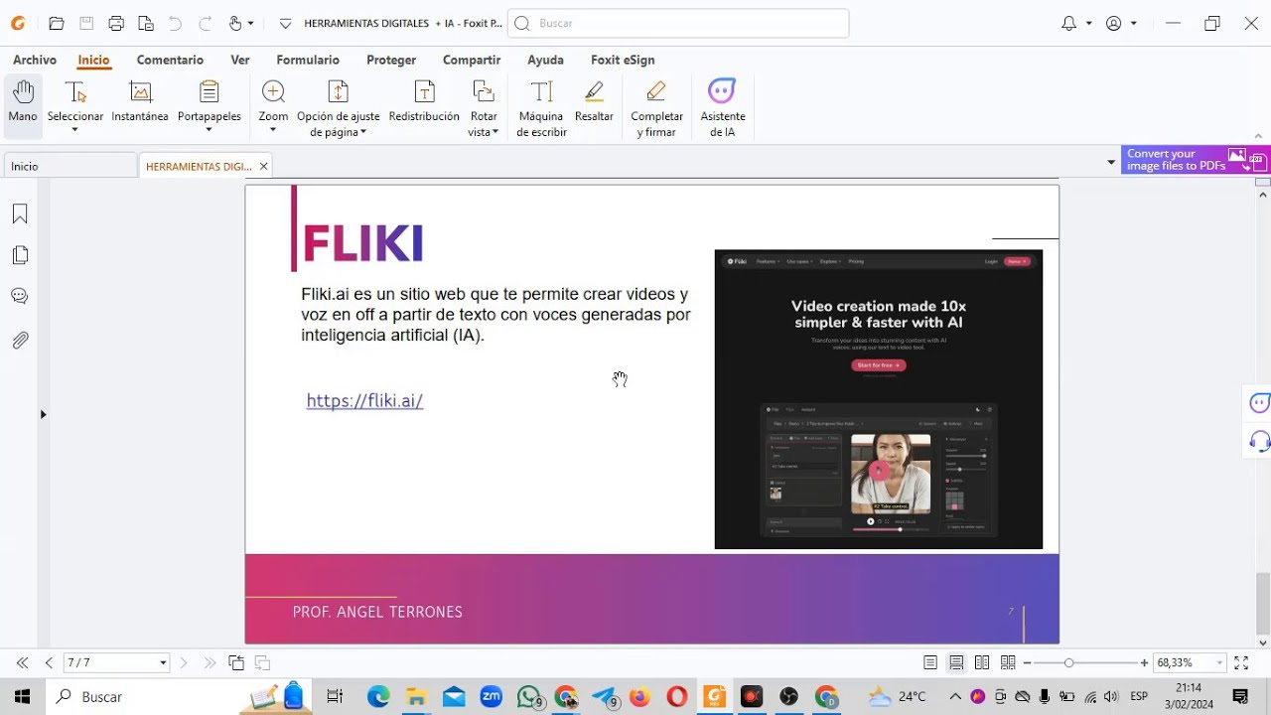Click the Print icon in title bar
The height and width of the screenshot is (715, 1271).
[x=116, y=23]
